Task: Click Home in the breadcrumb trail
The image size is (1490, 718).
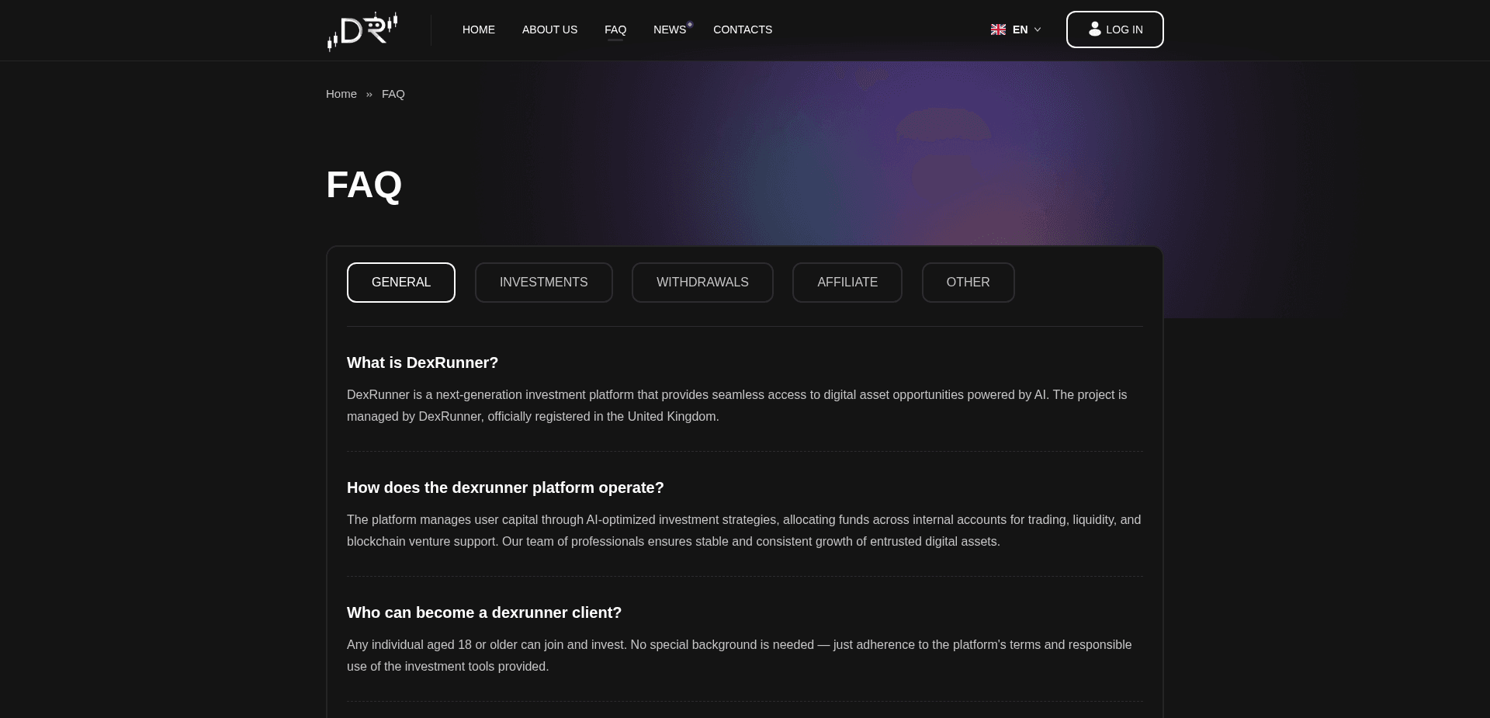Action: point(341,93)
